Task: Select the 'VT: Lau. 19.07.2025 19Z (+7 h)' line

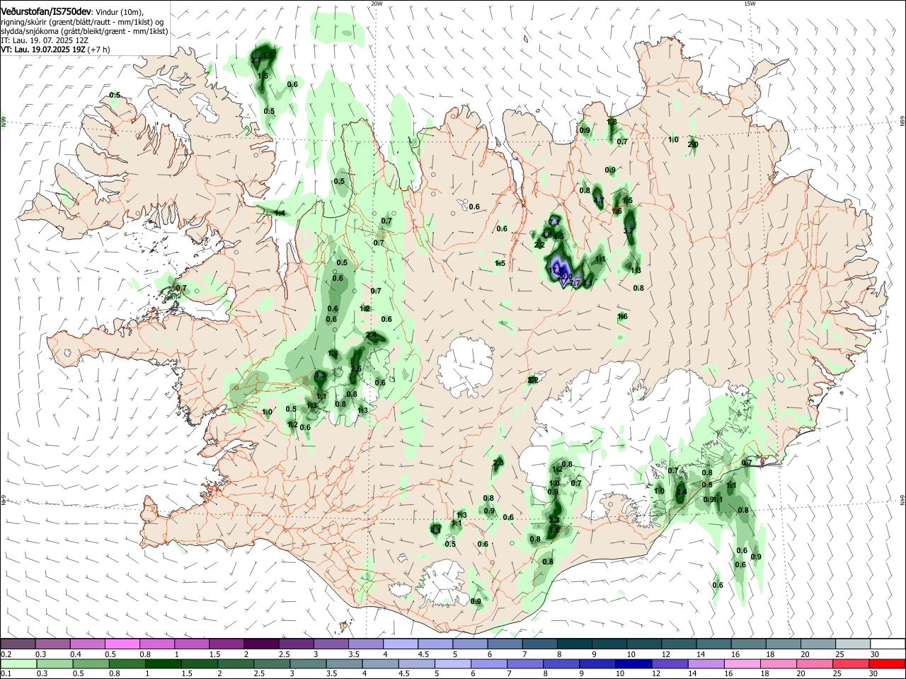Action: (x=55, y=50)
